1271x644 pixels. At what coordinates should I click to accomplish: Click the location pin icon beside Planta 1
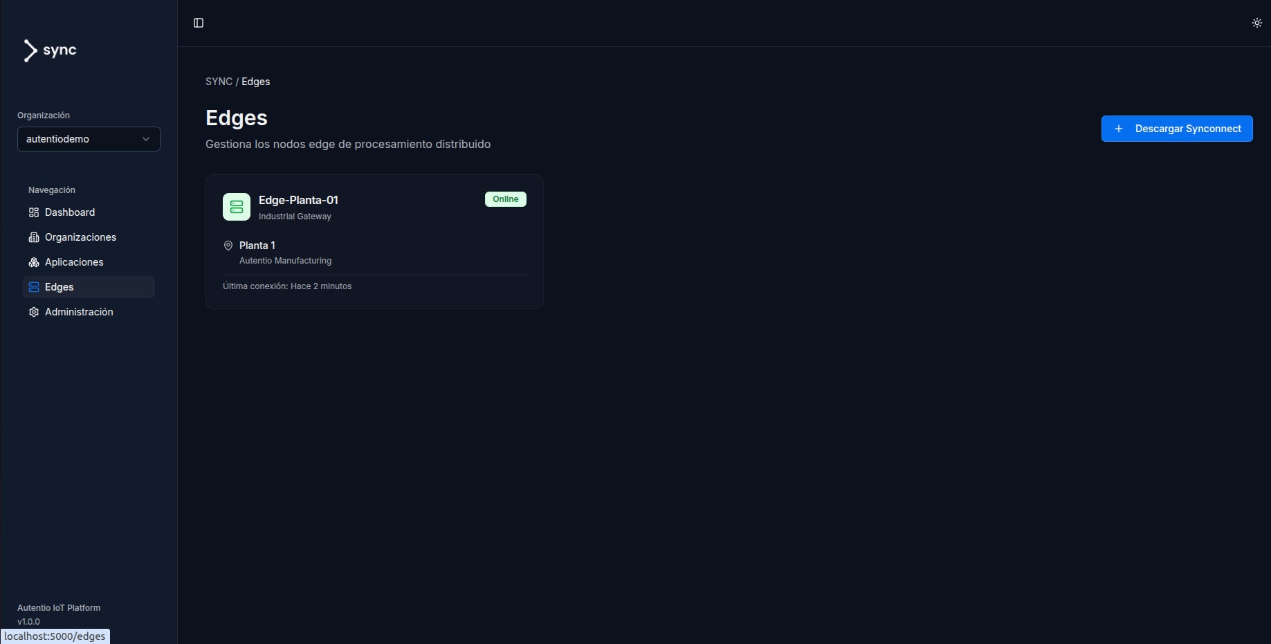tap(228, 246)
